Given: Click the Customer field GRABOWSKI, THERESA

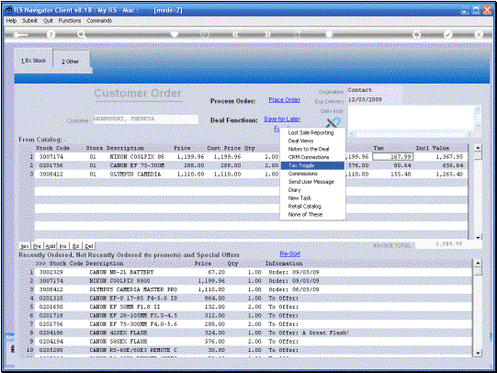Looking at the screenshot, I should pyautogui.click(x=146, y=119).
